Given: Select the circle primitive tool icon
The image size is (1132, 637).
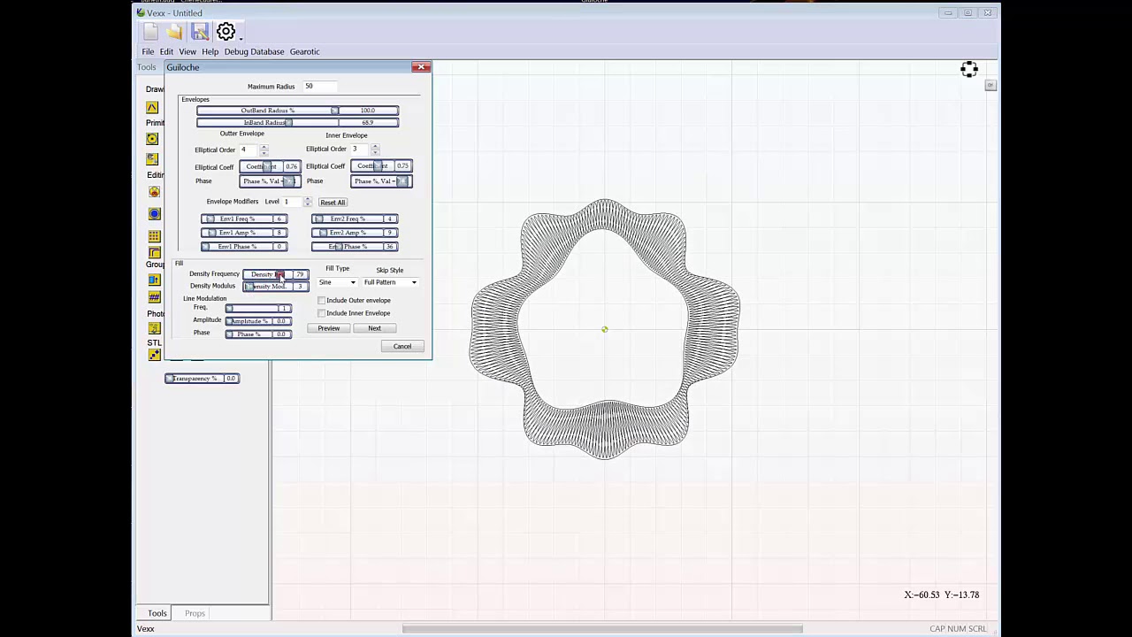Looking at the screenshot, I should pyautogui.click(x=152, y=139).
